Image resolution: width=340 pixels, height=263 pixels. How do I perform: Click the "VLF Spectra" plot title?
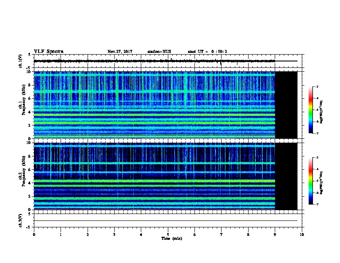49,52
